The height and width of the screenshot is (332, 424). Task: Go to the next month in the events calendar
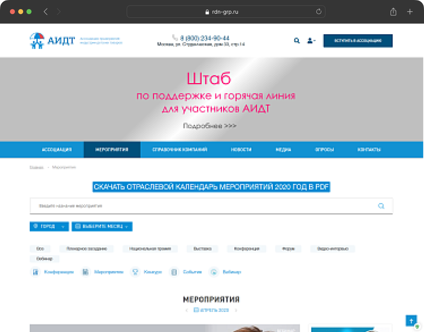[236, 310]
